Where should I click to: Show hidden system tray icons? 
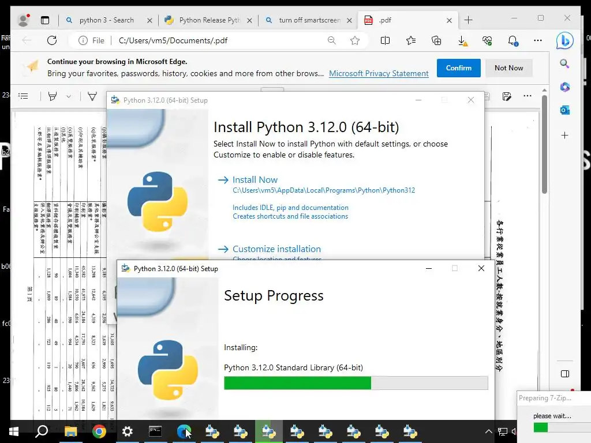tap(488, 431)
